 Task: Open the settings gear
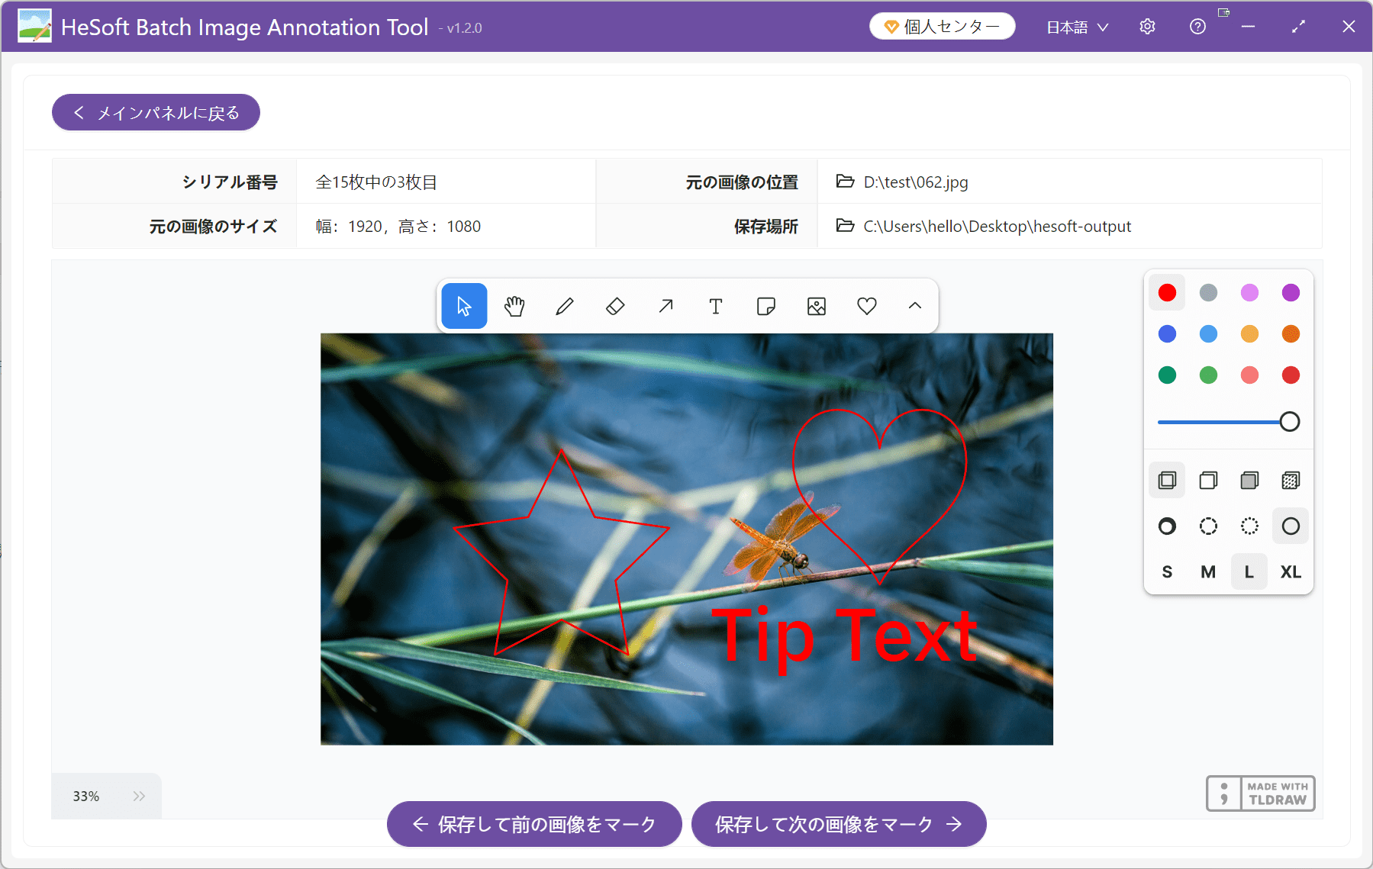point(1147,27)
